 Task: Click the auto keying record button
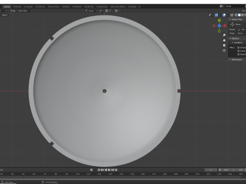91,170
